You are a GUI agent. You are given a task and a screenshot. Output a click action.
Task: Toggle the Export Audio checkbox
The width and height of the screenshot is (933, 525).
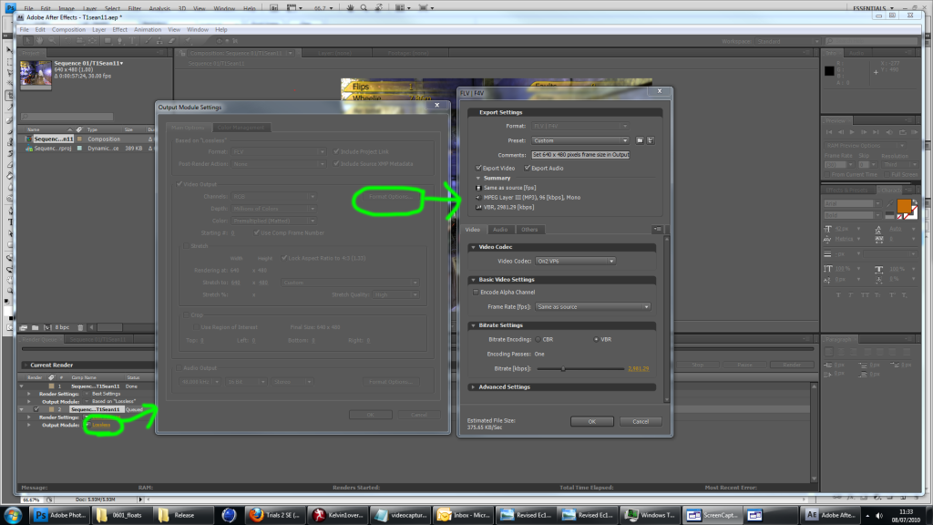[526, 169]
